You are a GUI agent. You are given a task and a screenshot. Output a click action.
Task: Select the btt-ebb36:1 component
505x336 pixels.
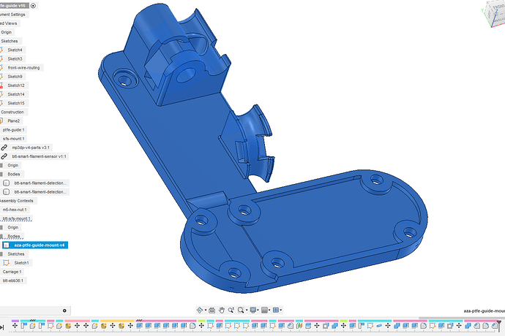[x=13, y=280]
